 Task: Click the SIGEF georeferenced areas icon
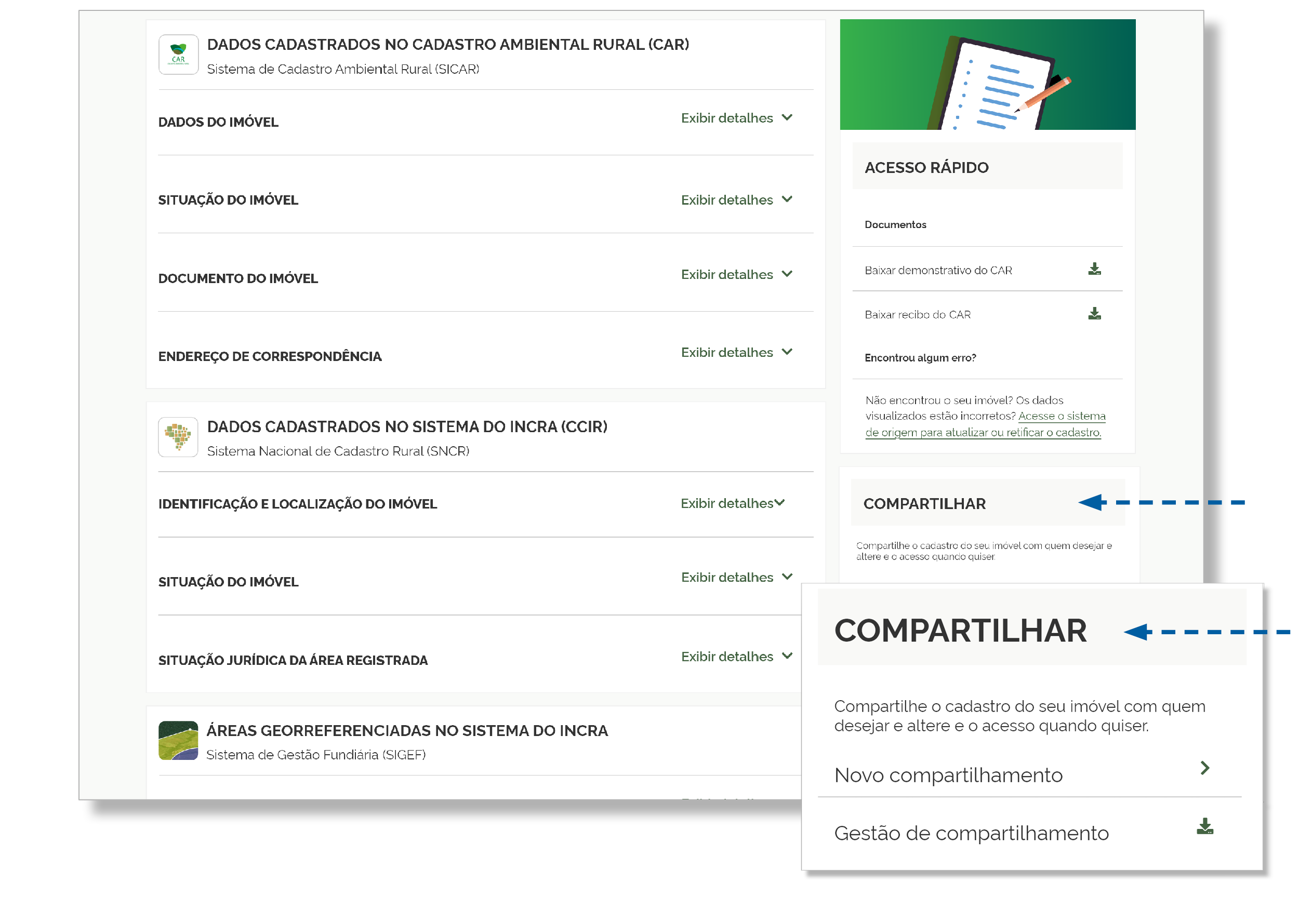178,740
